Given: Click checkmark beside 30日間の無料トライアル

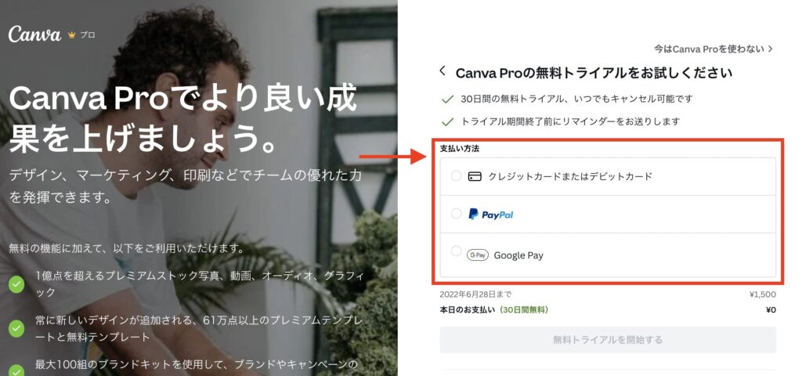Looking at the screenshot, I should [447, 99].
